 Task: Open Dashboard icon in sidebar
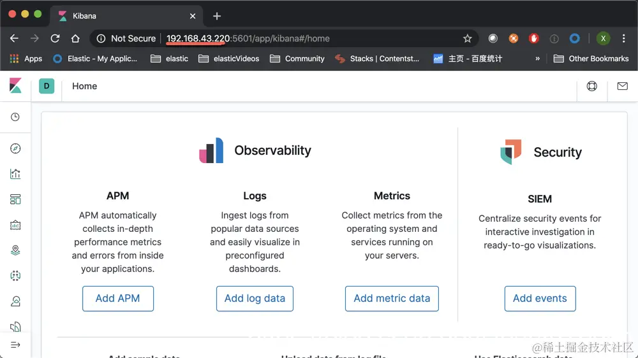click(15, 199)
